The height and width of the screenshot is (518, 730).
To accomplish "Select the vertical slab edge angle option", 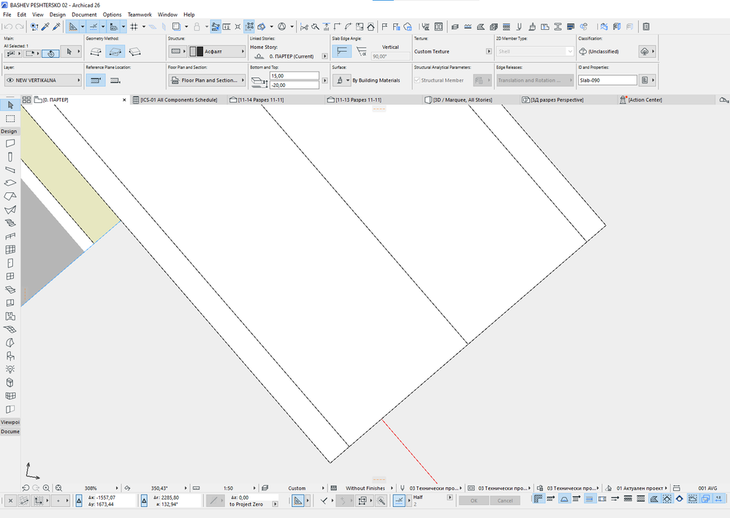I will pos(342,51).
